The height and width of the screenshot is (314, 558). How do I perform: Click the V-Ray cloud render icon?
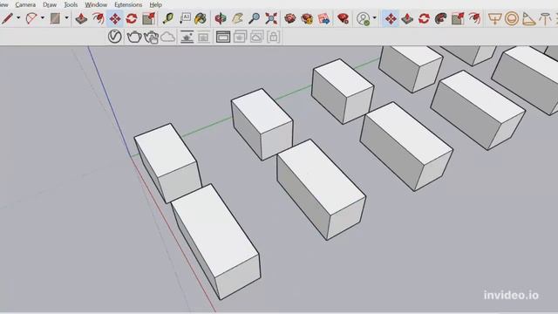[168, 37]
